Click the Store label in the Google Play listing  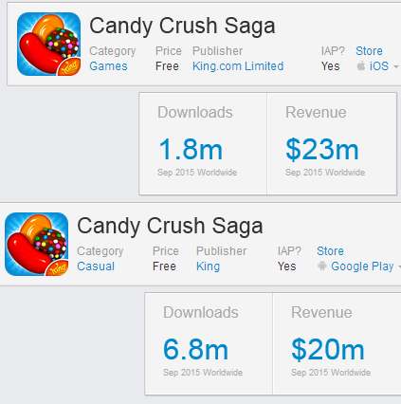click(330, 251)
